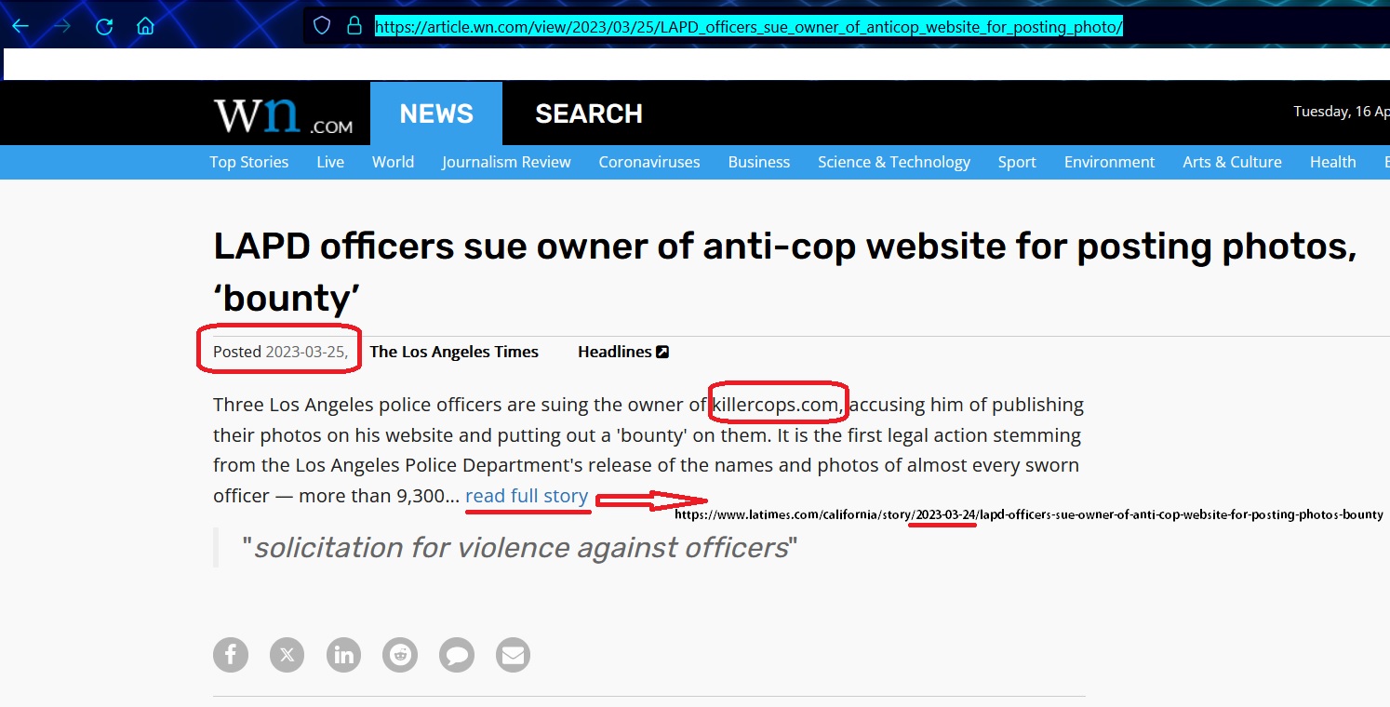The image size is (1390, 707).
Task: Share the article on Facebook
Action: coord(231,655)
